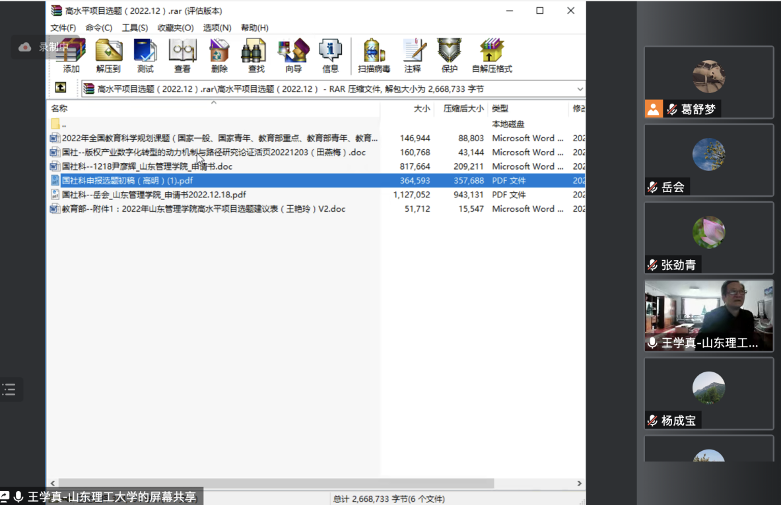Click 王学真 video thumbnail
Screen dimensions: 781x505
click(709, 316)
